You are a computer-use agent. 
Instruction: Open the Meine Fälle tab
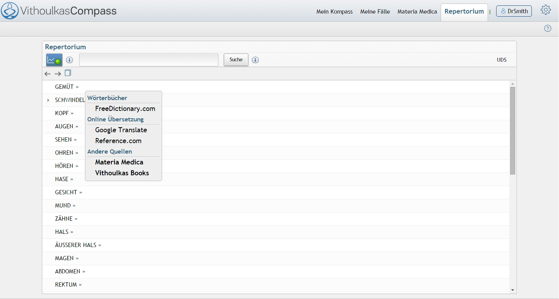(x=375, y=12)
